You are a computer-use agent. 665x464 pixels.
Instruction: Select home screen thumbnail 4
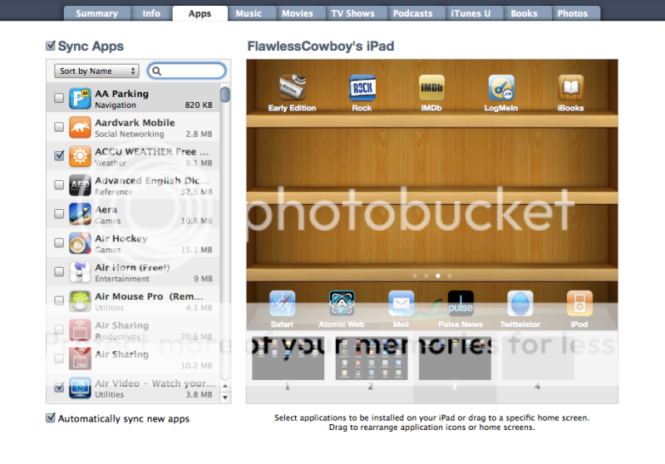538,359
